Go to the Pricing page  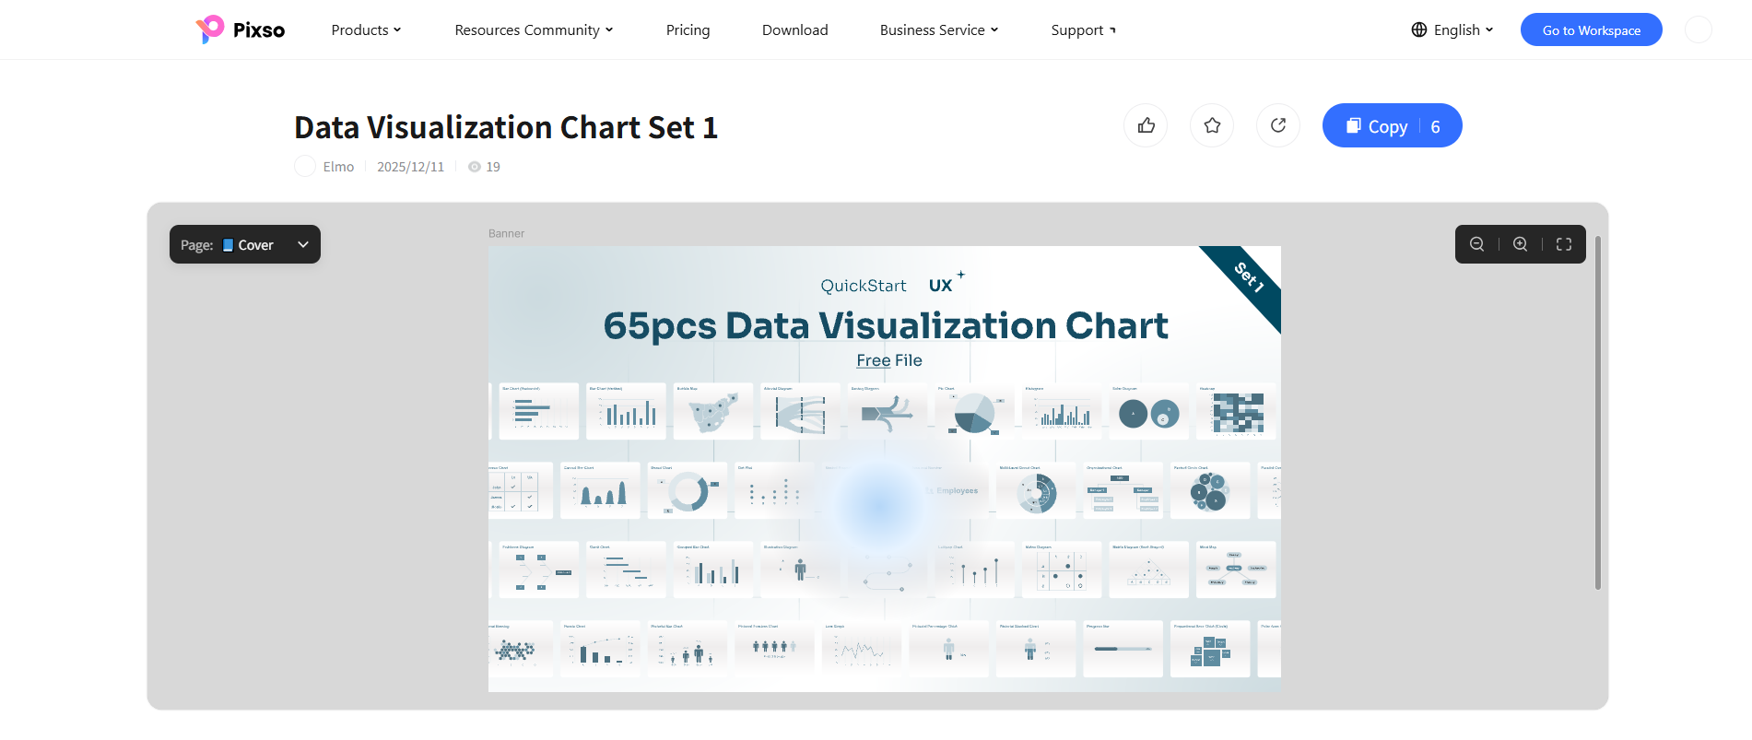pyautogui.click(x=688, y=29)
